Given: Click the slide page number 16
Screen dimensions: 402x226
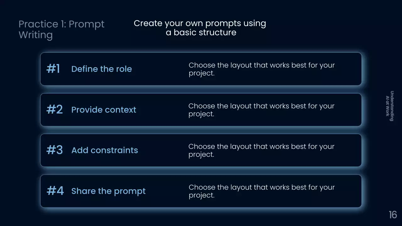Looking at the screenshot, I should [x=393, y=215].
